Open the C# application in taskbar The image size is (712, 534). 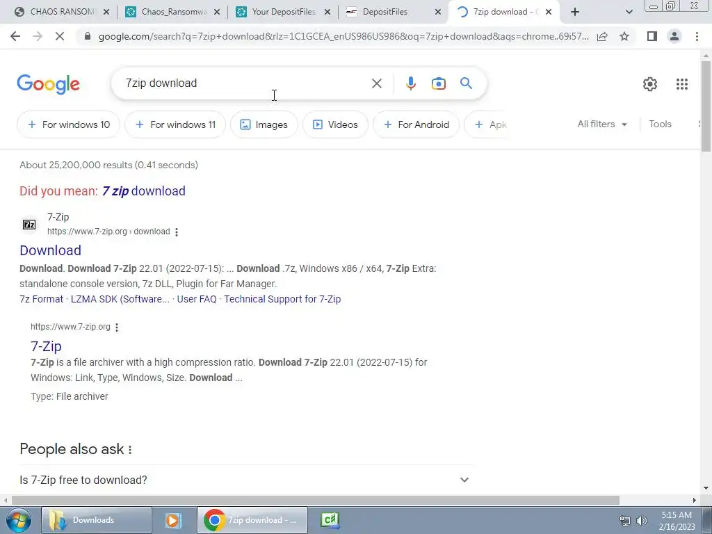point(330,520)
